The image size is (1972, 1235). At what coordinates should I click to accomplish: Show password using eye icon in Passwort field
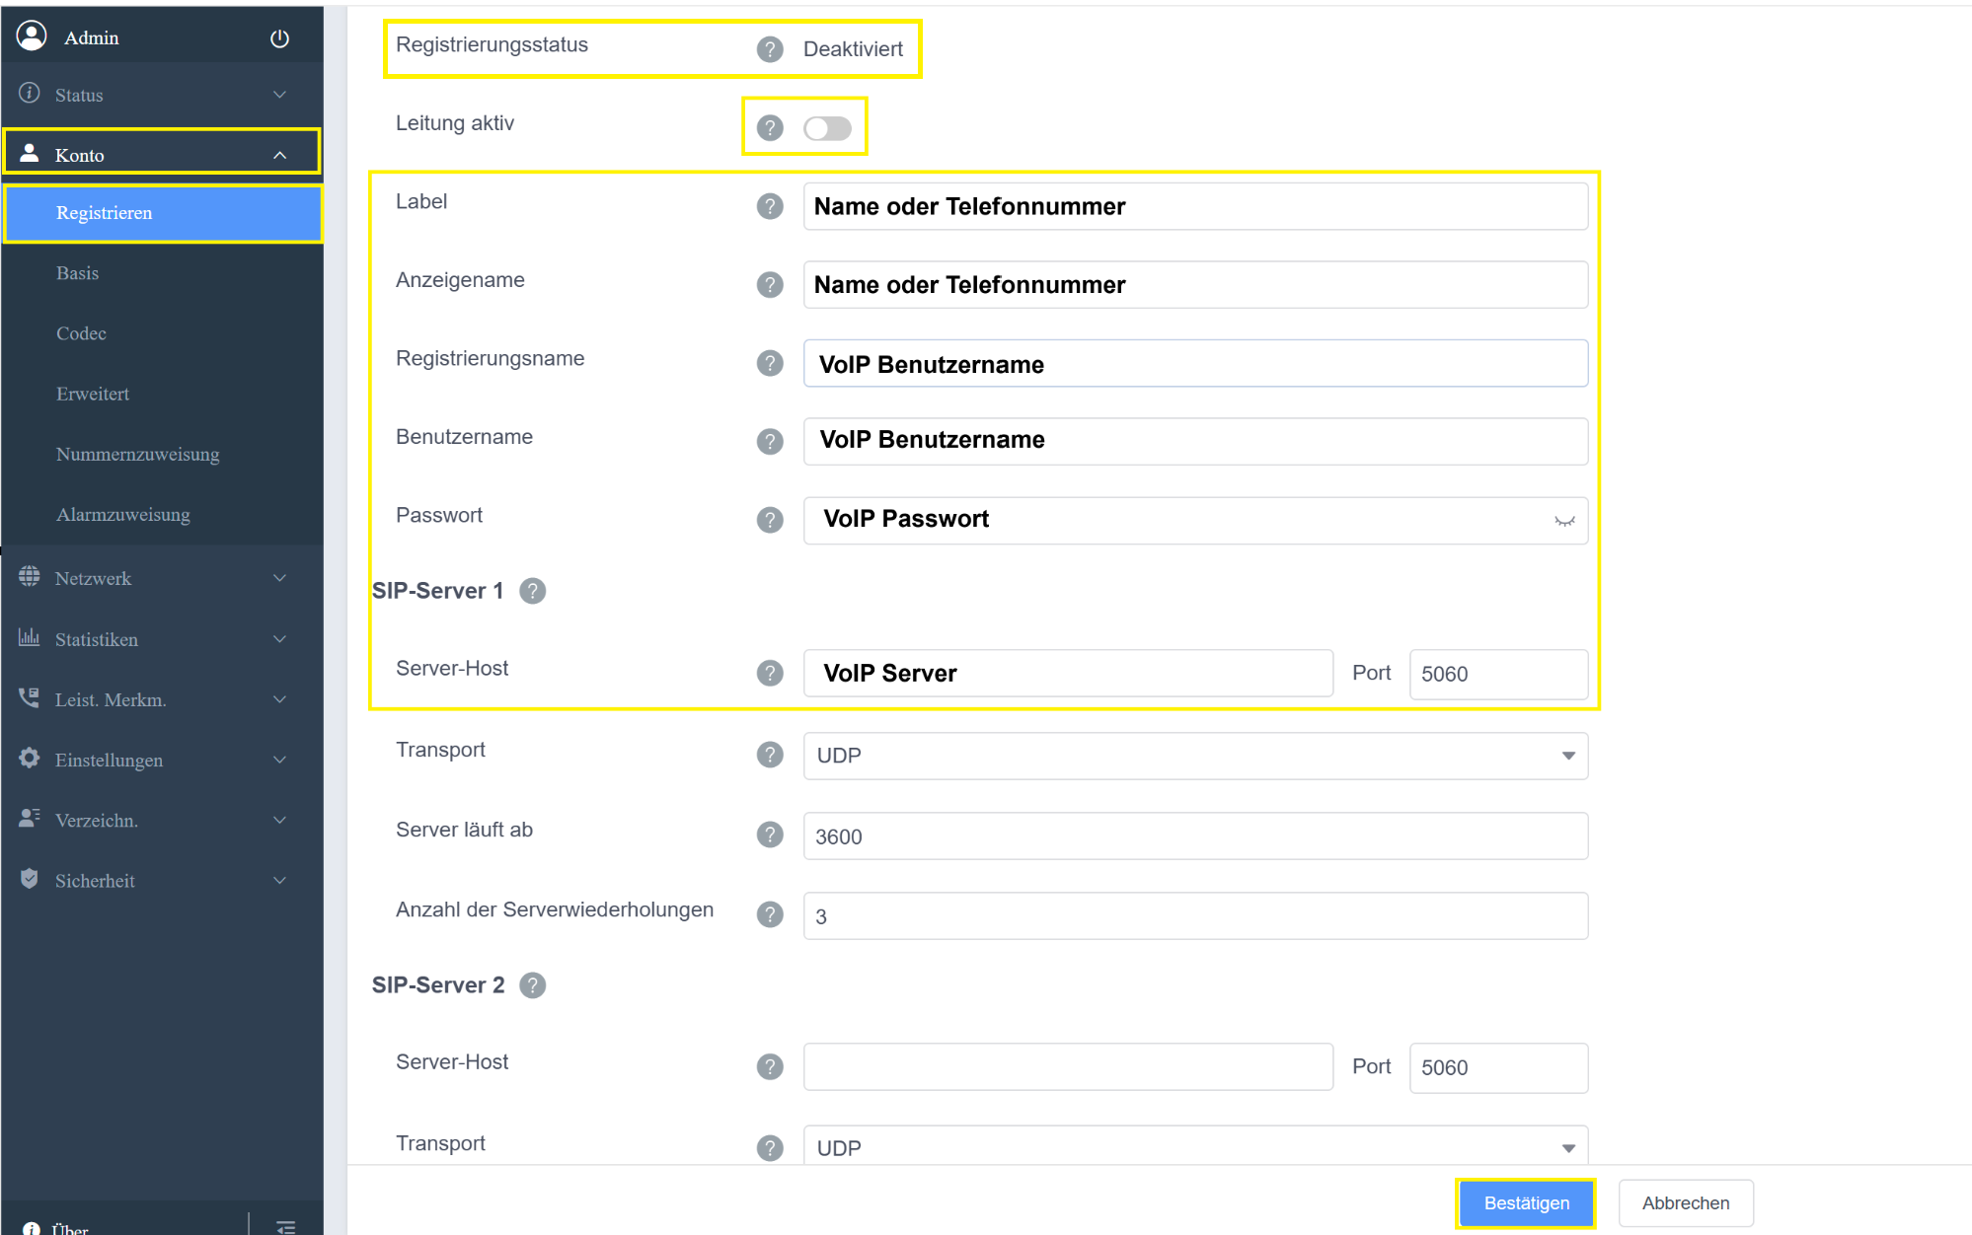tap(1564, 521)
